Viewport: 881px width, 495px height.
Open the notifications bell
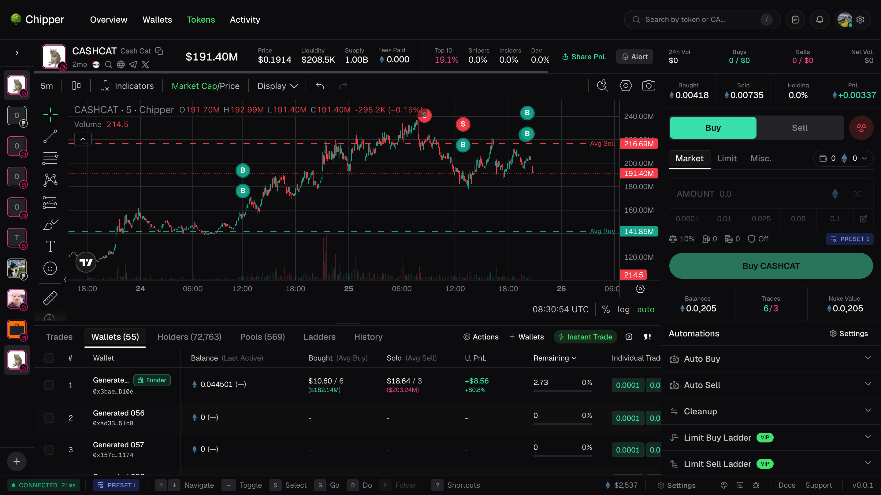[820, 20]
